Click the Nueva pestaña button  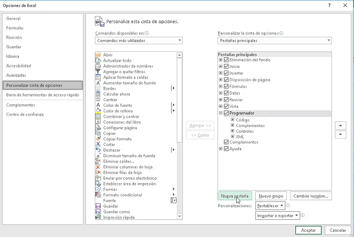pos(235,196)
